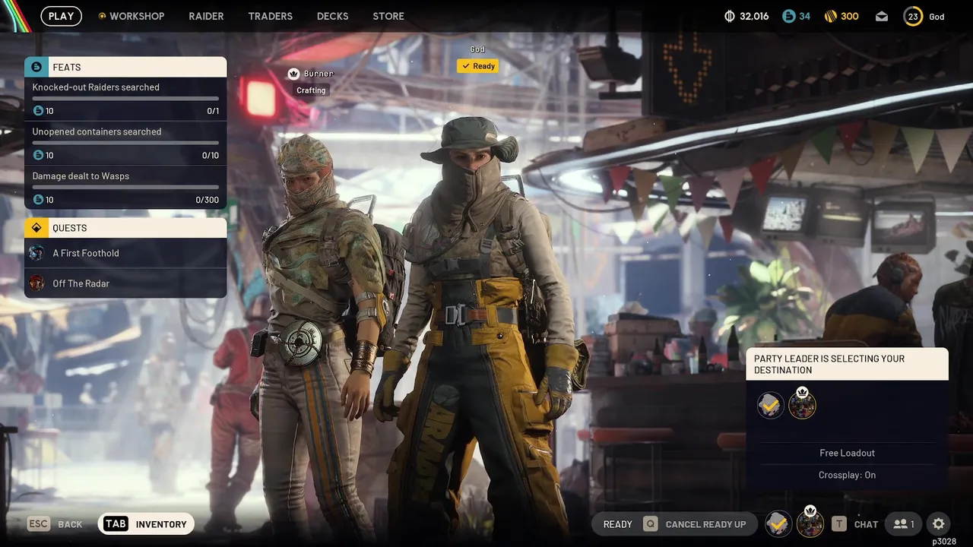Go to the DECKS tab

point(332,16)
